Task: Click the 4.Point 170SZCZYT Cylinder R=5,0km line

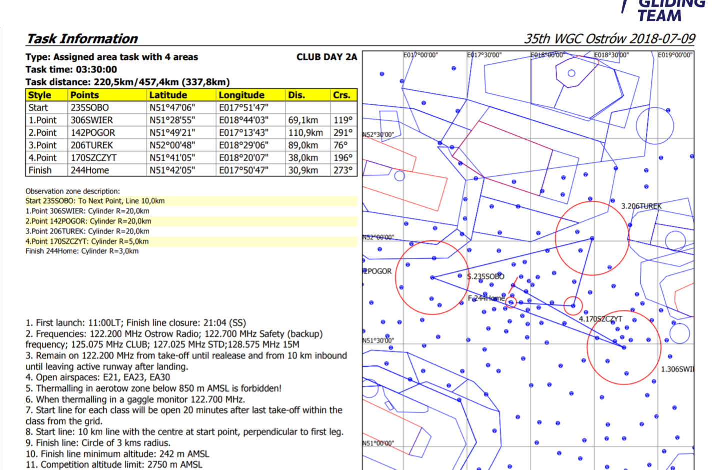Action: [87, 241]
